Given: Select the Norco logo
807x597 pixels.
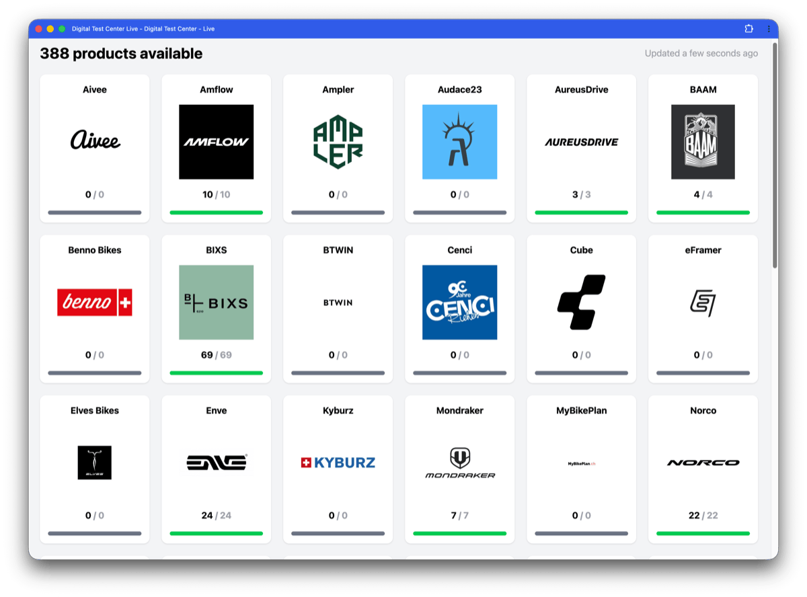Looking at the screenshot, I should [703, 463].
